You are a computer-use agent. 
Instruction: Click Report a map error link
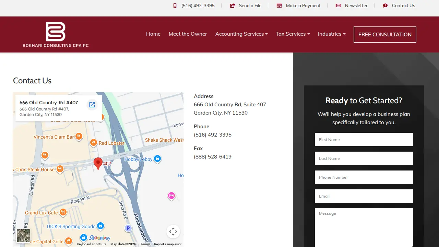[x=168, y=244]
